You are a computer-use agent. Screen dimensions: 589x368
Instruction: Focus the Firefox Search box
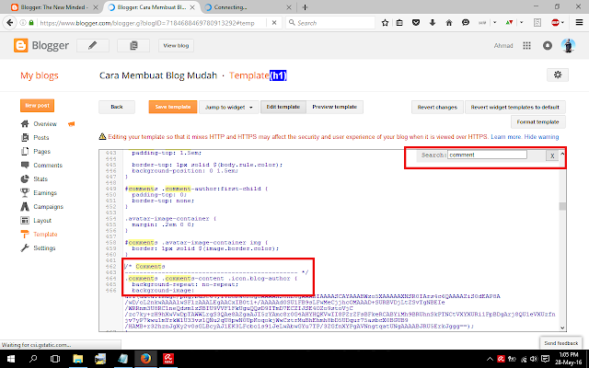pyautogui.click(x=330, y=23)
